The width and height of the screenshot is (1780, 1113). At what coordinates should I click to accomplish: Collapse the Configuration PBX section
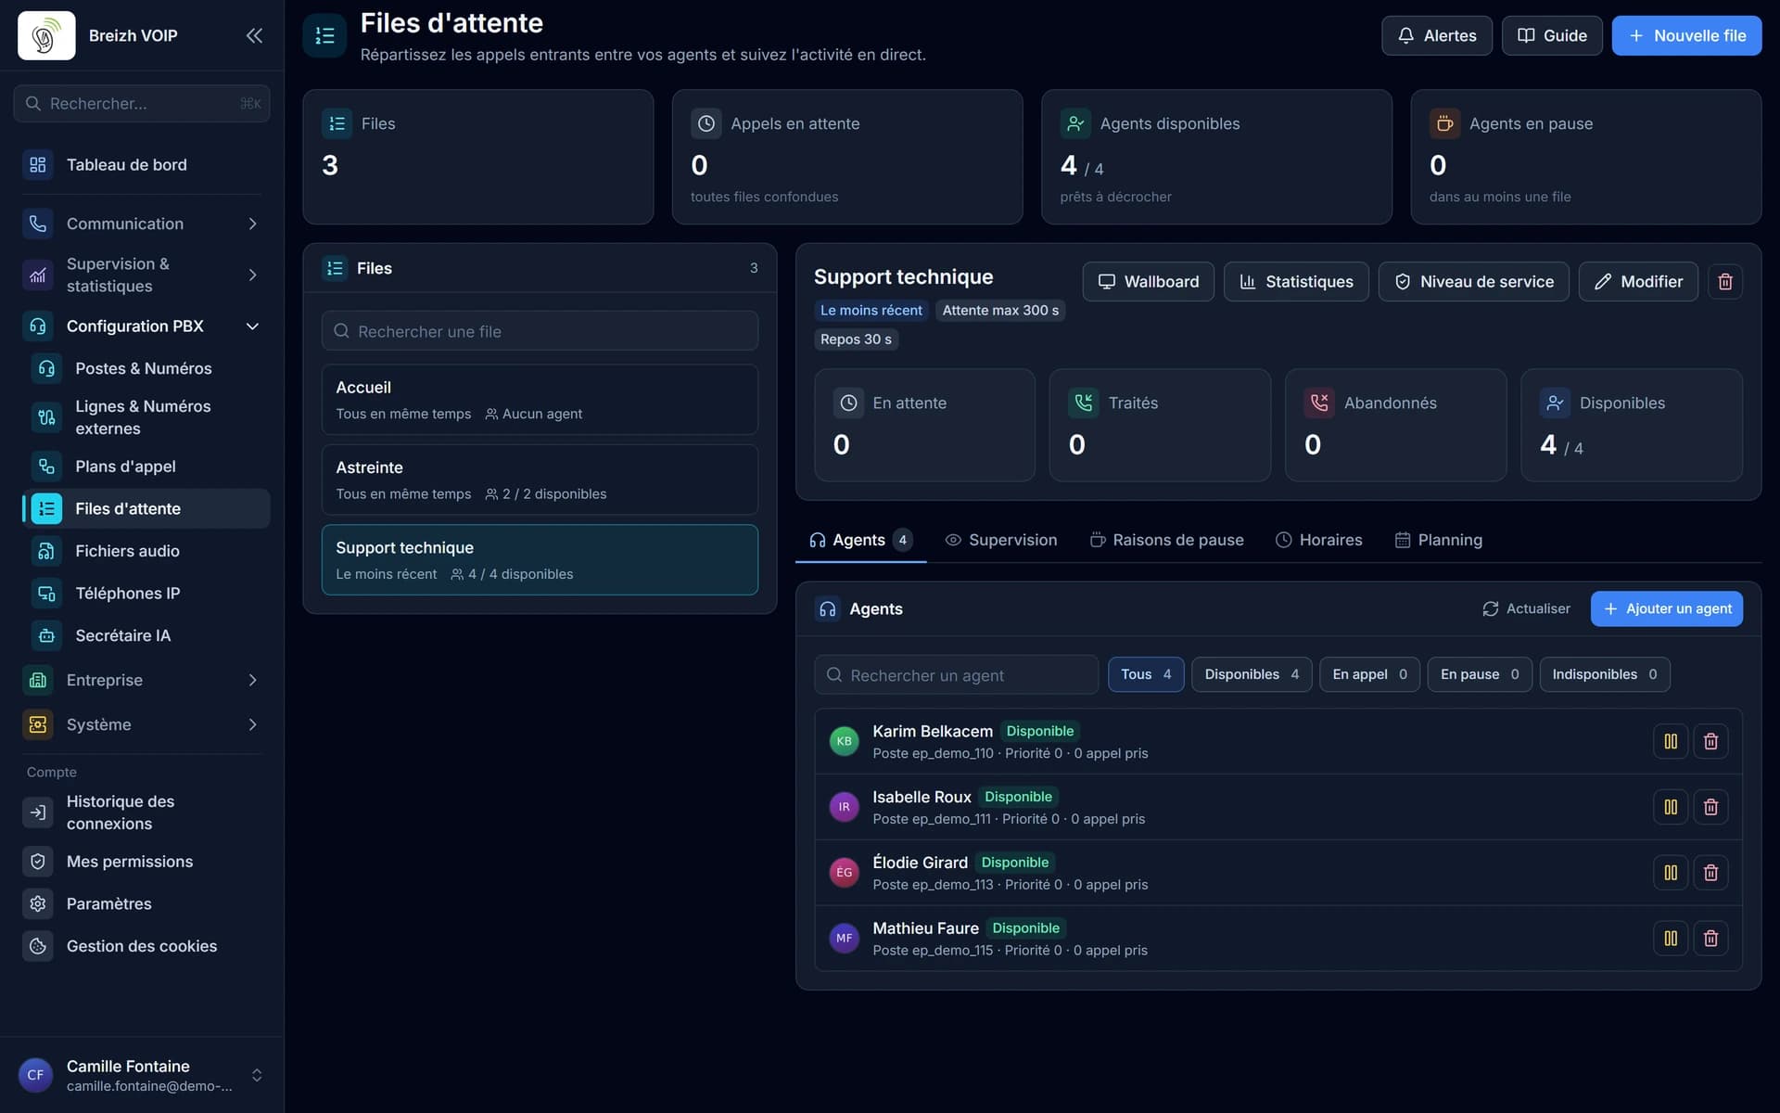[142, 326]
